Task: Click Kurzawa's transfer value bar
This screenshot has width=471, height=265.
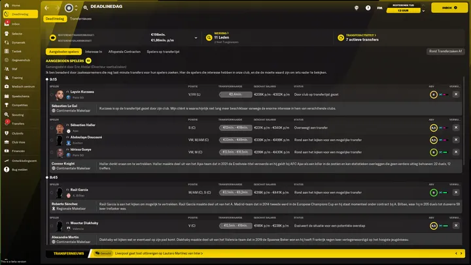Action: pyautogui.click(x=235, y=95)
